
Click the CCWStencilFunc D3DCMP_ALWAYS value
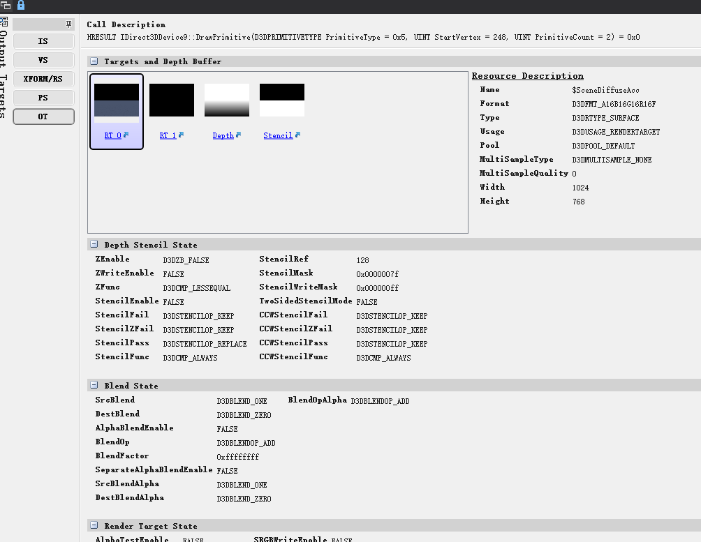383,358
